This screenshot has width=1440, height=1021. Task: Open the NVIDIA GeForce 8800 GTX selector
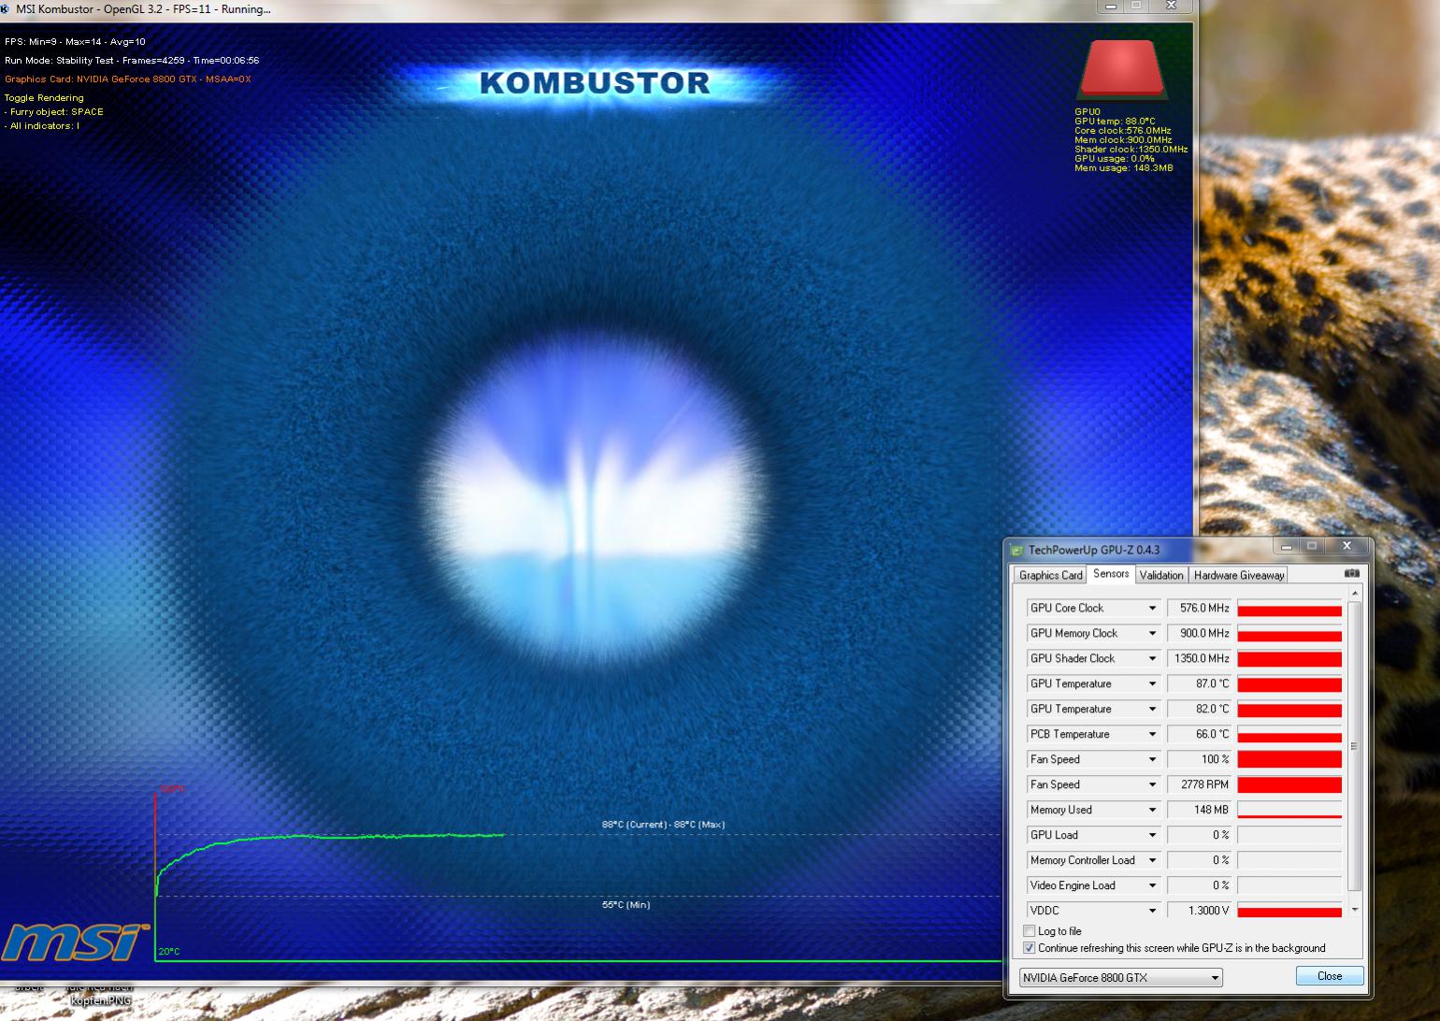tap(1120, 978)
